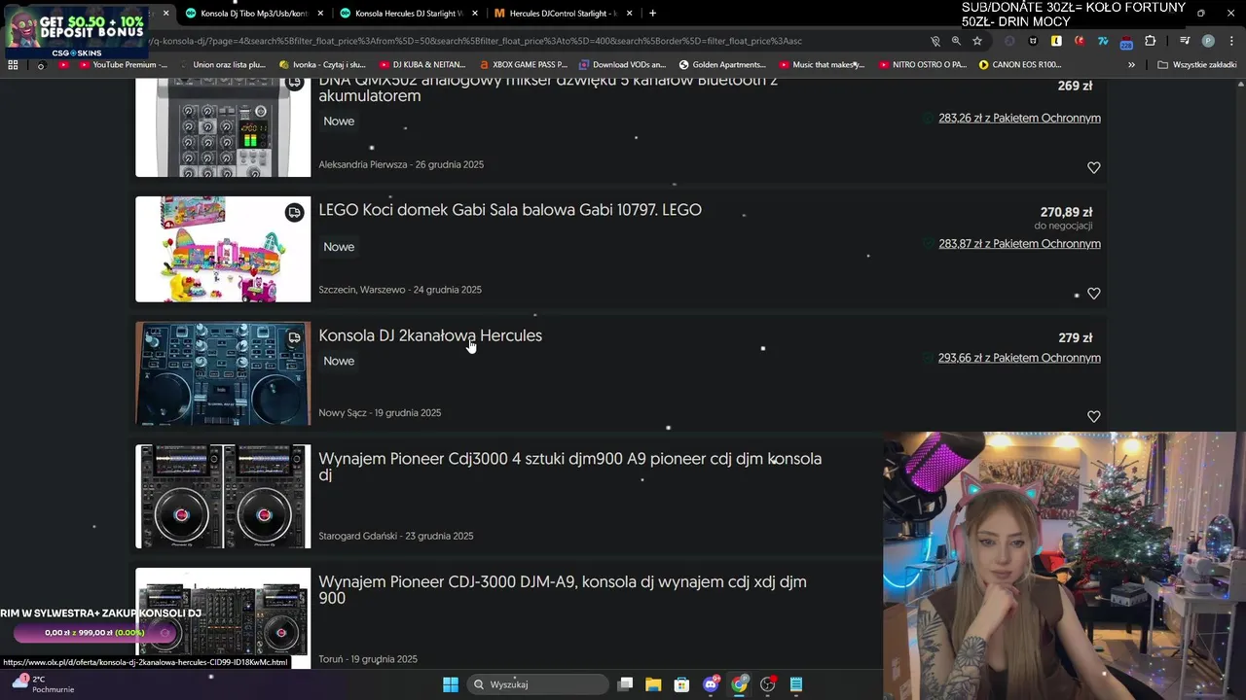The width and height of the screenshot is (1246, 700).
Task: Open Notepad from the taskbar
Action: [x=795, y=684]
